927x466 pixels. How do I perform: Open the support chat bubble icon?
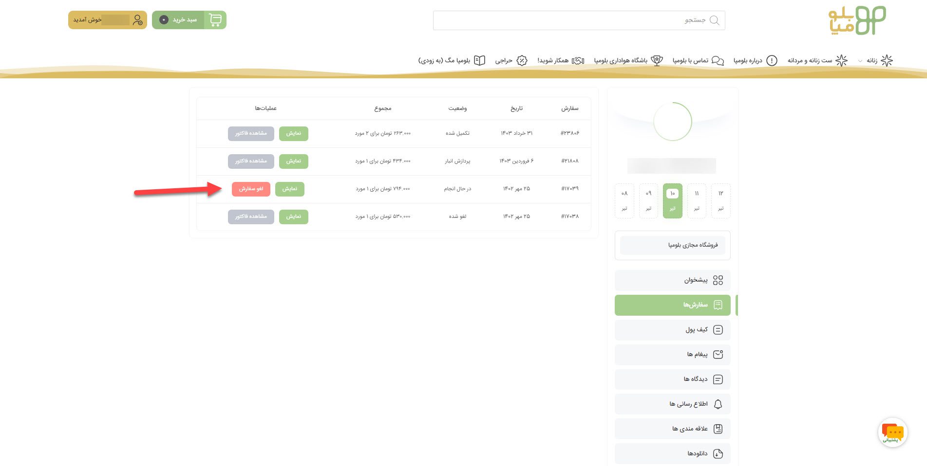point(892,432)
